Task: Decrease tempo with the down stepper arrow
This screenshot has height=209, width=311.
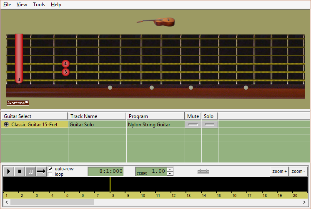Action: 170,173
